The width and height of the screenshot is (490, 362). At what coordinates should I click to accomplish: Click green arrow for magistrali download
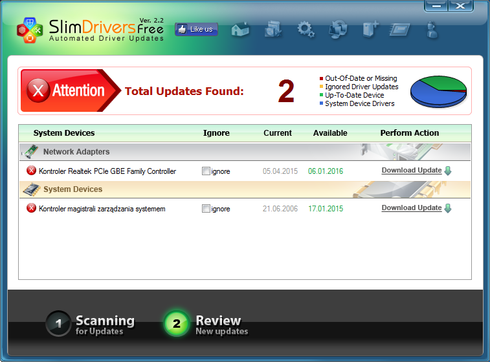(x=448, y=208)
